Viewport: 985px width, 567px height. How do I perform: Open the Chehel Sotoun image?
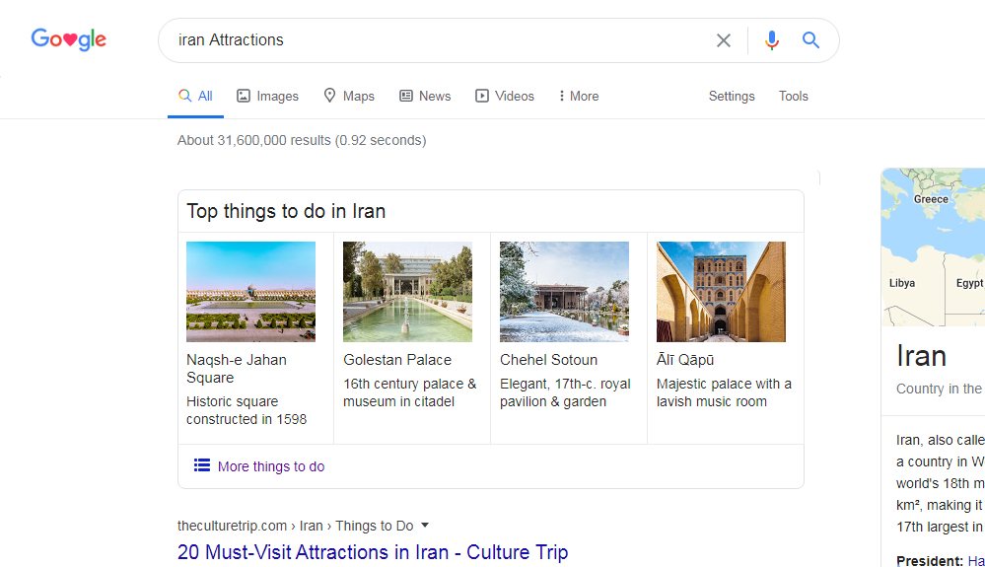(x=564, y=292)
